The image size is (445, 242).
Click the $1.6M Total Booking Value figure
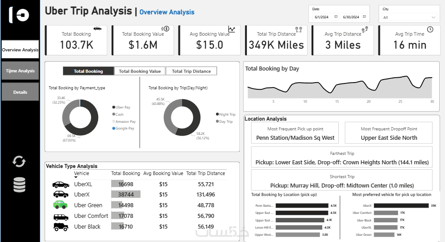[143, 45]
